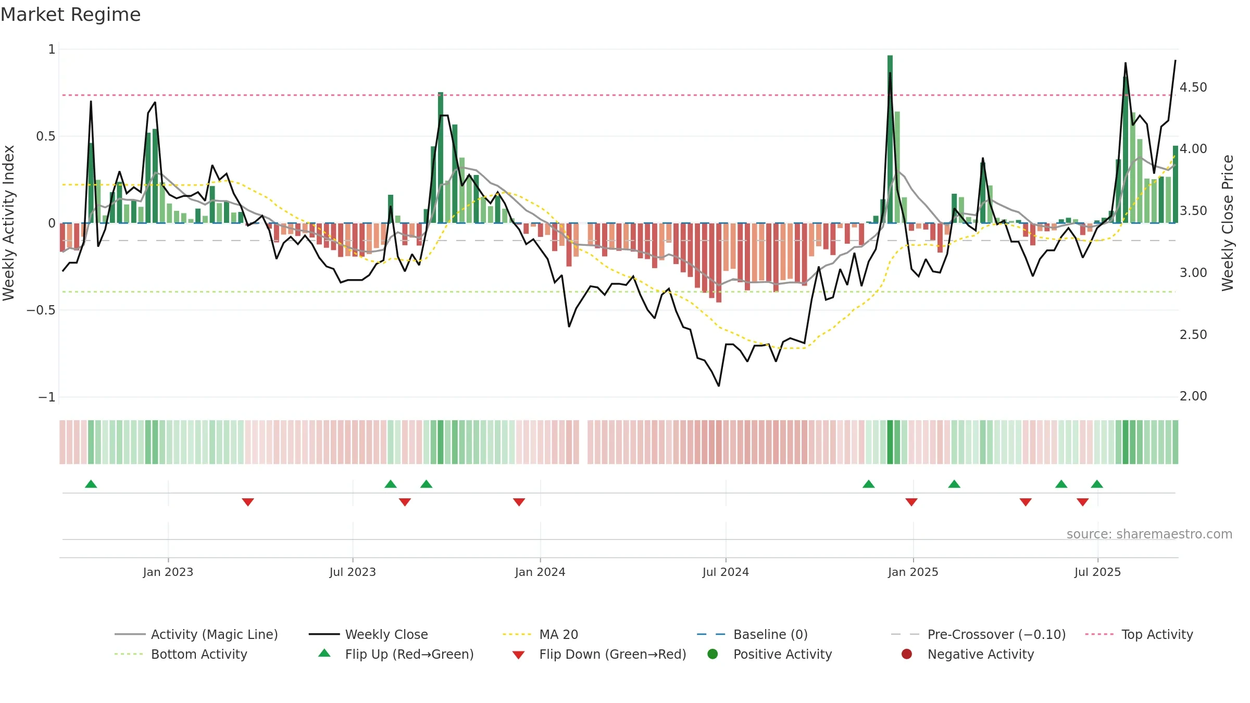Click the 4.50 price axis tick

pyautogui.click(x=1193, y=87)
